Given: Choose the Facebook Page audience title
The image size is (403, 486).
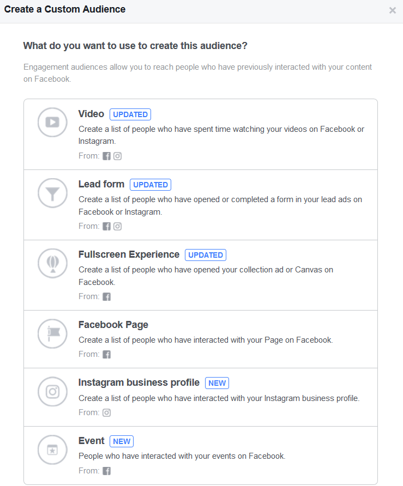Looking at the screenshot, I should (113, 325).
